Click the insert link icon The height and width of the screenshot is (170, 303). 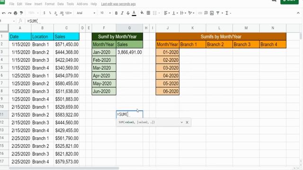coord(200,13)
